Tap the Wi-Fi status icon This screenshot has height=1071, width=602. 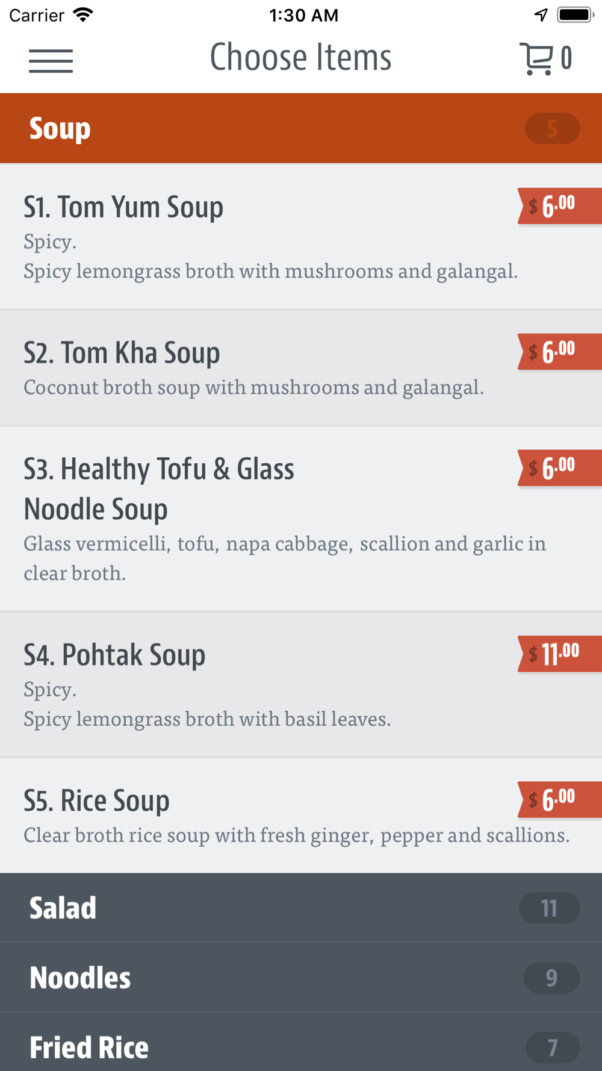click(83, 14)
